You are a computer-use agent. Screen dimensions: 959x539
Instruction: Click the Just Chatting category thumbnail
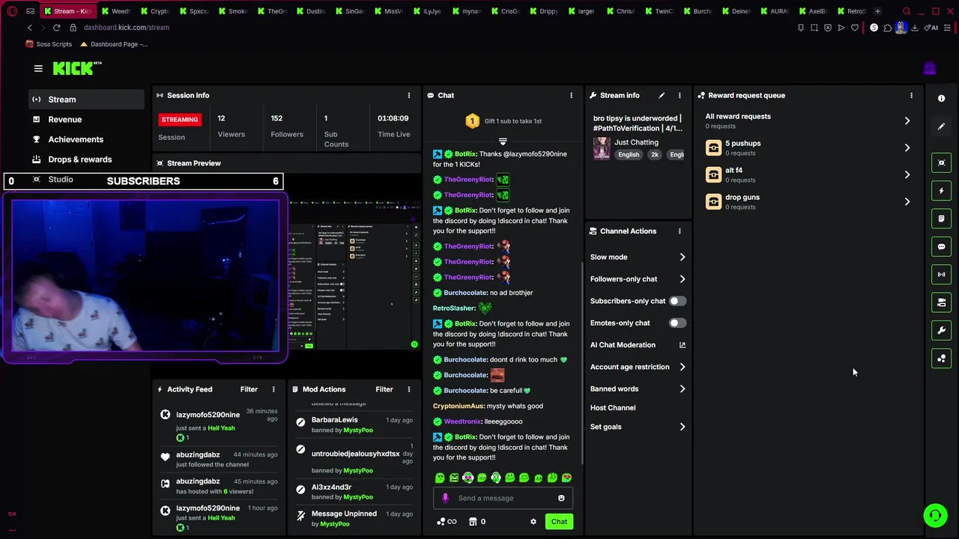tap(601, 148)
